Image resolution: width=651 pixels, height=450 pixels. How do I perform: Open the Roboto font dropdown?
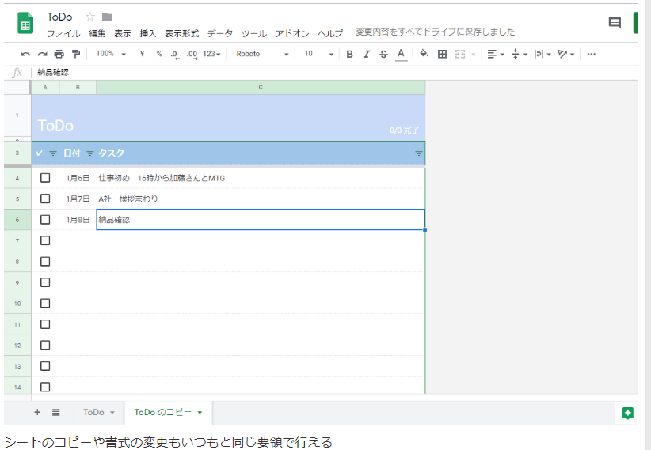coord(263,54)
